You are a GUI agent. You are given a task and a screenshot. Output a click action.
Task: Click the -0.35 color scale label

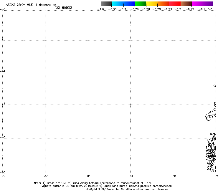point(112,9)
